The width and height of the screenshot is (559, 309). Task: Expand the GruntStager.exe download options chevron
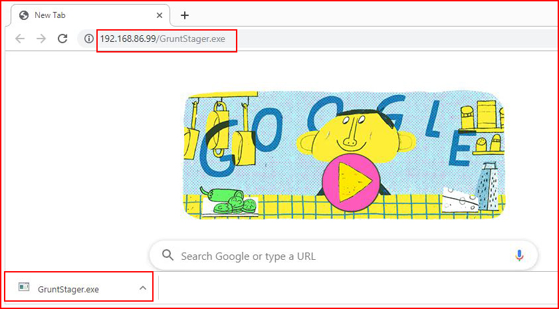click(143, 288)
